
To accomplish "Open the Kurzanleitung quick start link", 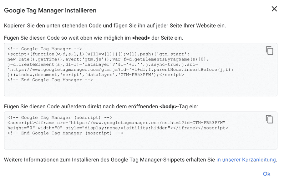I will [x=246, y=160].
